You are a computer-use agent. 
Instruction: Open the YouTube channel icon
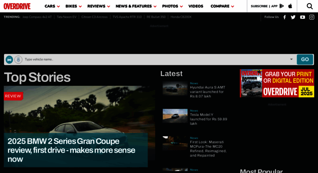[x=302, y=17]
